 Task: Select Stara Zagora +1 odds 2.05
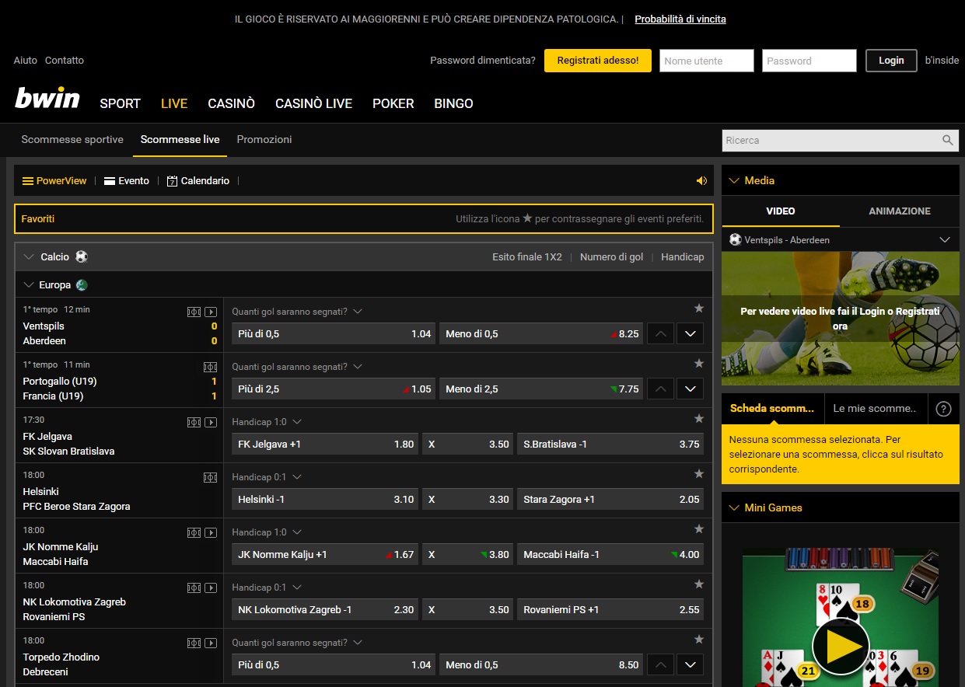tap(610, 500)
